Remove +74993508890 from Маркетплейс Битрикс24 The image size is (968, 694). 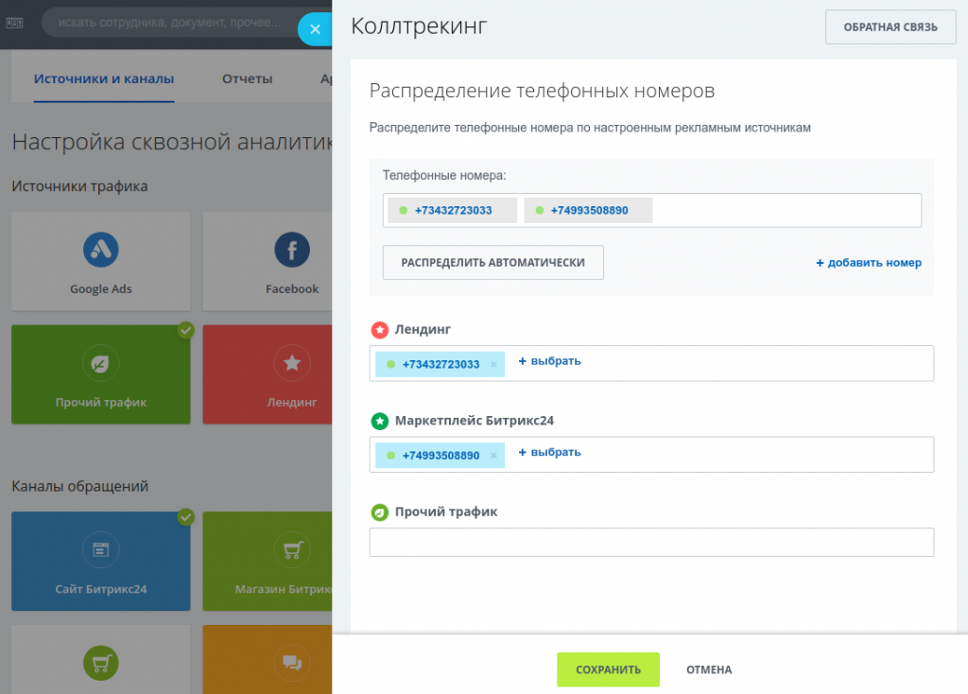(x=493, y=456)
